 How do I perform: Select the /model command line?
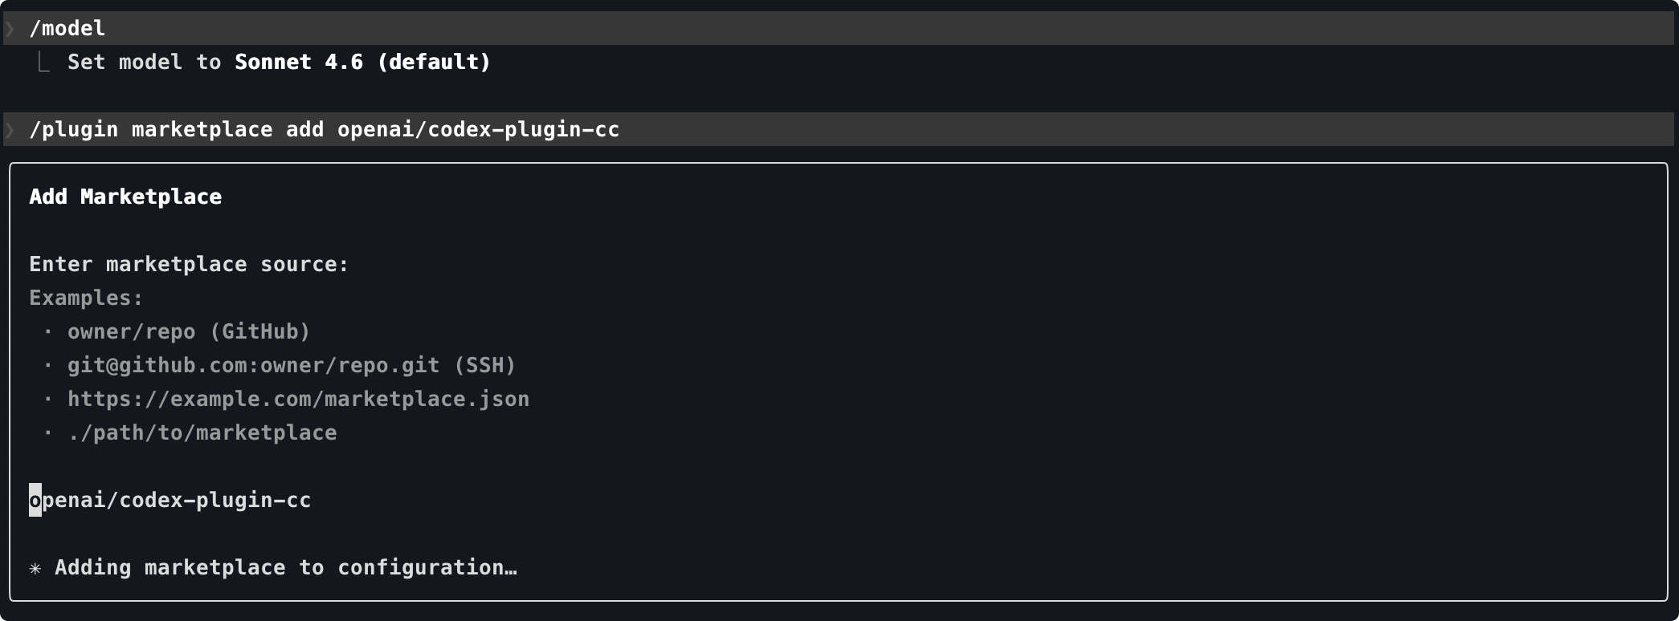tap(67, 29)
